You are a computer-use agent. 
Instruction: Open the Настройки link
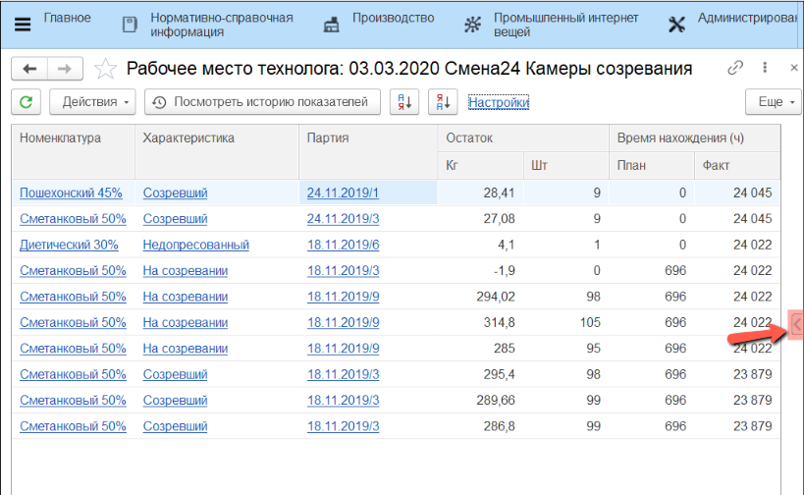pyautogui.click(x=499, y=102)
